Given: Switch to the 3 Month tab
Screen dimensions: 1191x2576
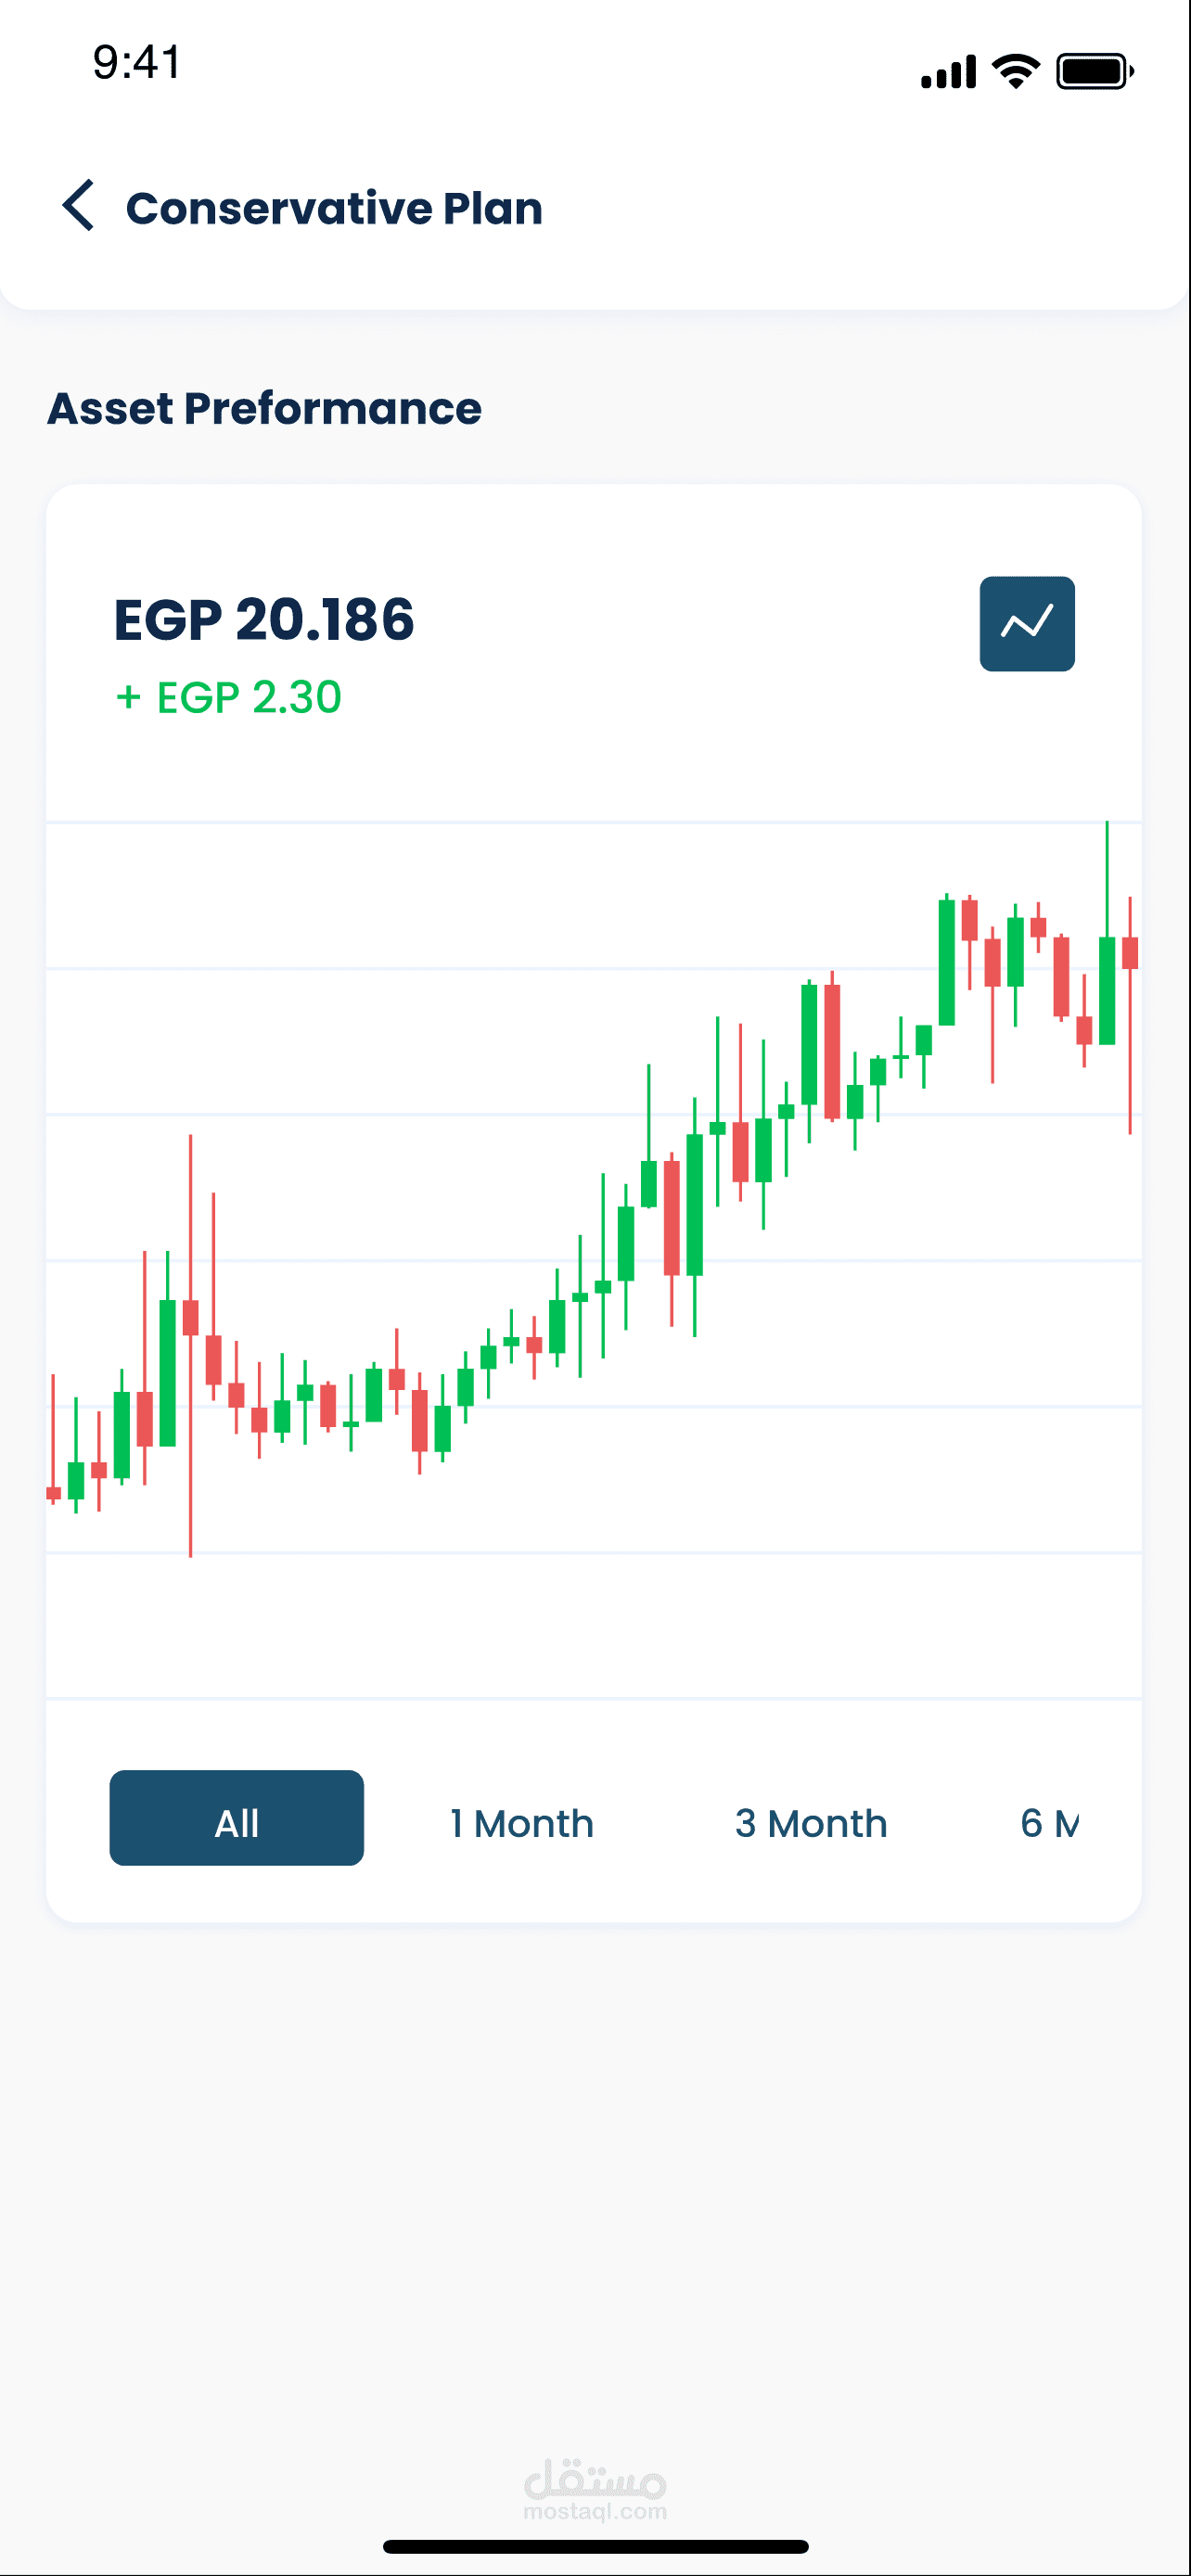Looking at the screenshot, I should click(811, 1823).
